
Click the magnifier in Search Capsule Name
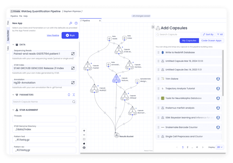tap(74, 102)
